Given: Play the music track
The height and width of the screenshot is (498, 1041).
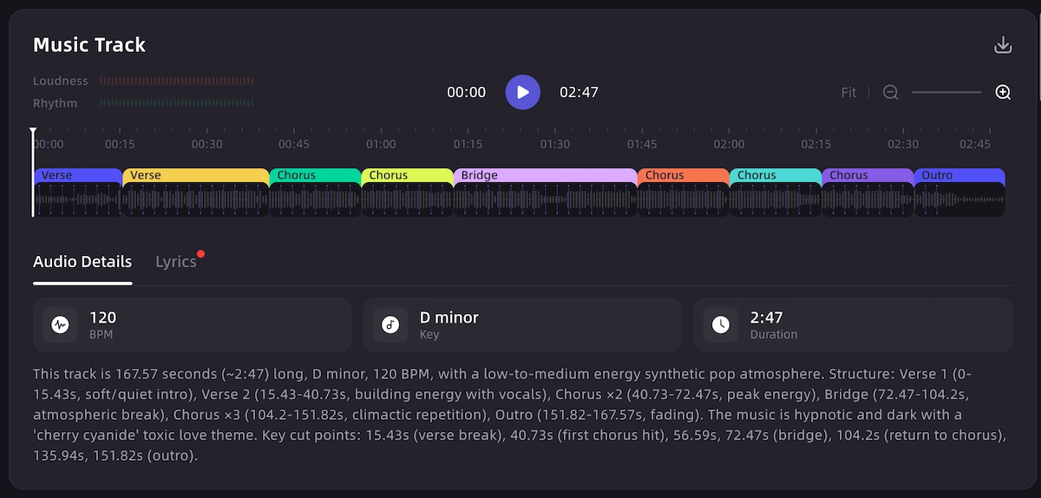Looking at the screenshot, I should 523,92.
